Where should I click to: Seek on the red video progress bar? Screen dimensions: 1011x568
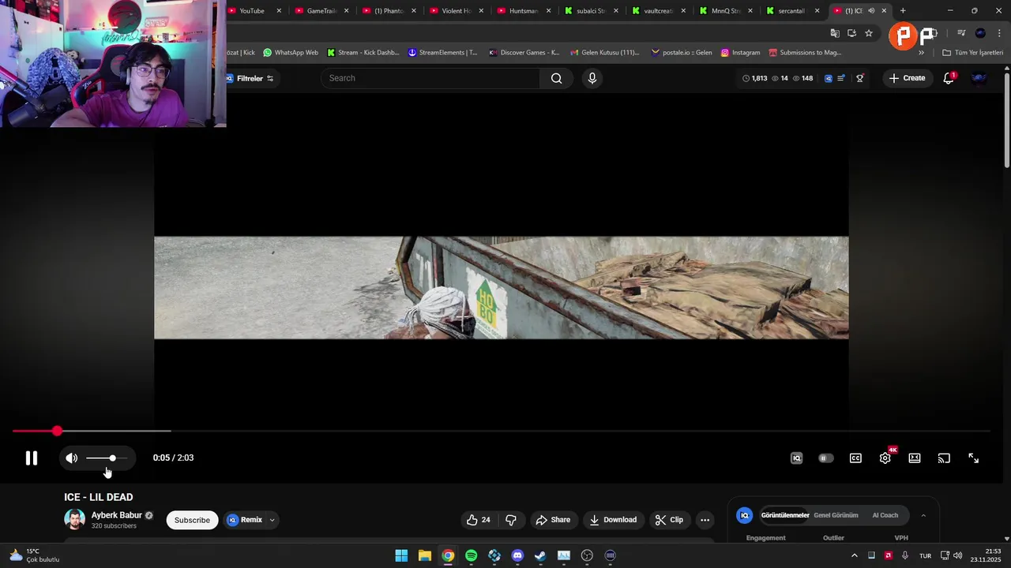pos(502,431)
